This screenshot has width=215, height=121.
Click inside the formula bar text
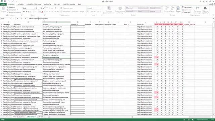click(121, 19)
